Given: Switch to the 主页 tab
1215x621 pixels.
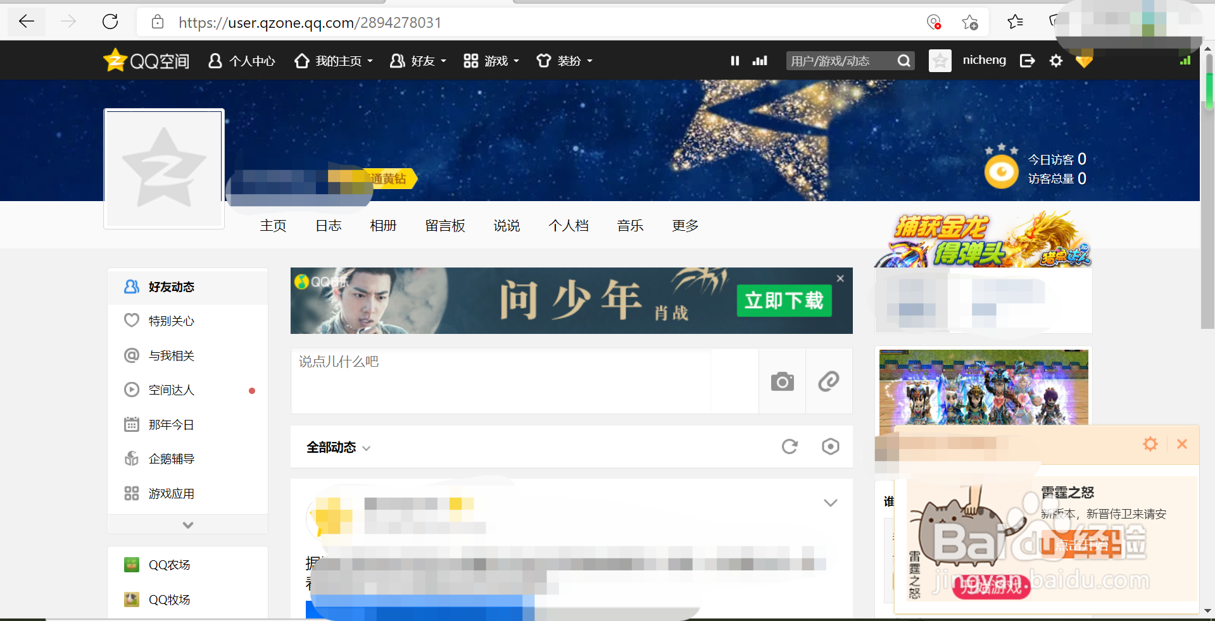Looking at the screenshot, I should coord(273,226).
